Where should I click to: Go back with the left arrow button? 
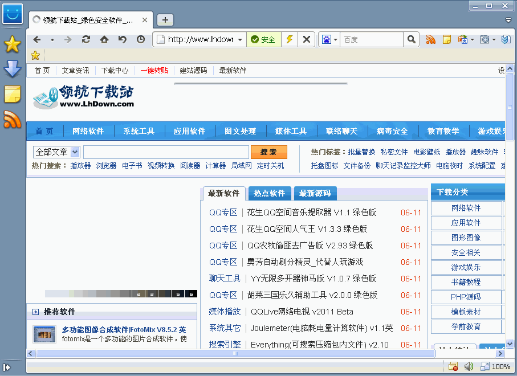(37, 39)
